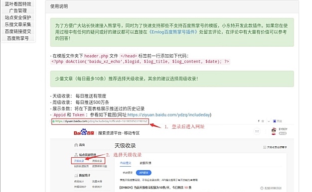Screen dimensions: 312x192
Task: Open 百度链接提交 sidebar entry
Action: (18, 31)
